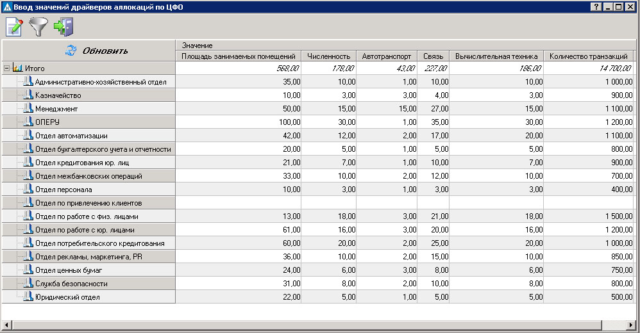Click the Количество транзакций column header

point(588,56)
